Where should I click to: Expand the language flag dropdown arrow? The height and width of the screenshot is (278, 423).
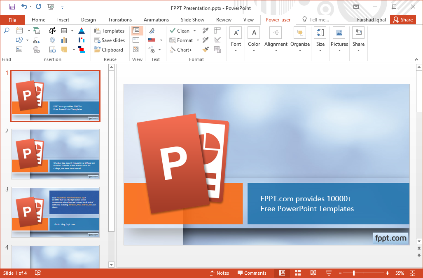(x=161, y=40)
